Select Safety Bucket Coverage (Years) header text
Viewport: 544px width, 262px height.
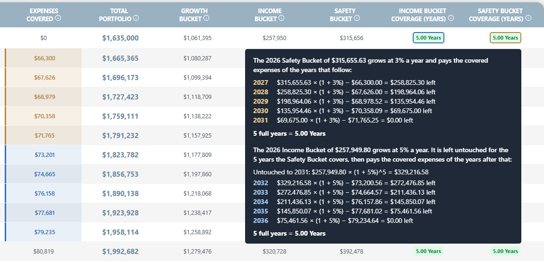coord(500,15)
